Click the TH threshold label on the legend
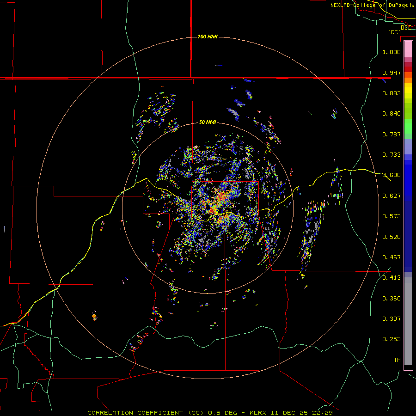The width and height of the screenshot is (416, 416). [x=397, y=360]
